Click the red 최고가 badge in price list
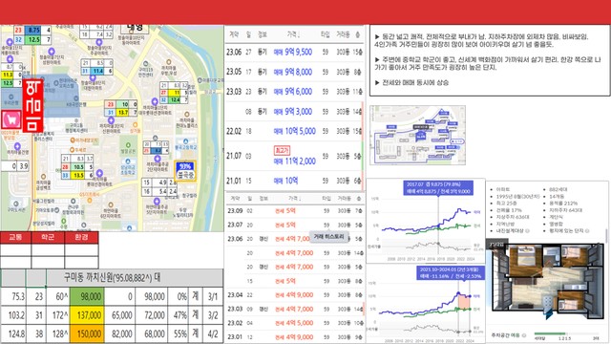The height and width of the screenshot is (344, 611). coord(282,150)
